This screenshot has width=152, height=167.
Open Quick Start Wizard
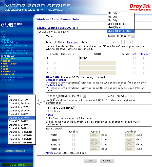(x=11, y=24)
